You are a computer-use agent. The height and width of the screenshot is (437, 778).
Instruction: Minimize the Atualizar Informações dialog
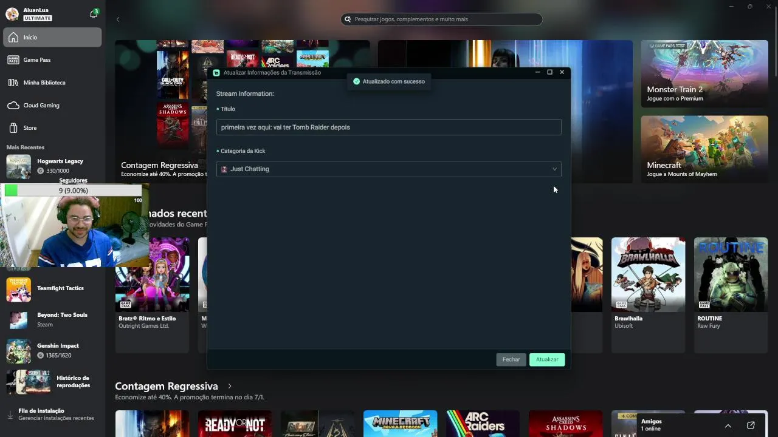click(537, 72)
